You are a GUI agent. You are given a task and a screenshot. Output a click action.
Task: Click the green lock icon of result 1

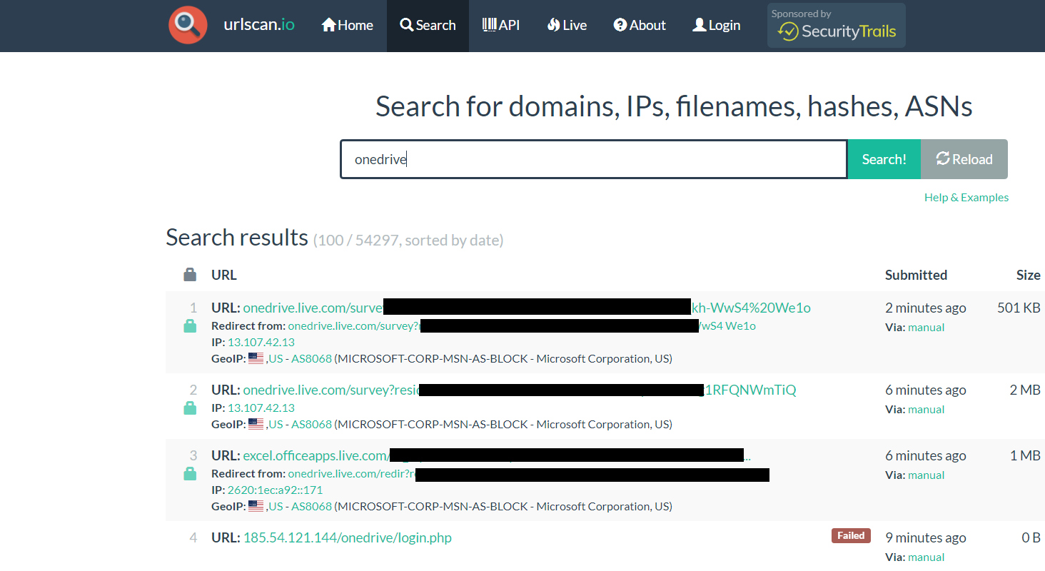(x=190, y=326)
